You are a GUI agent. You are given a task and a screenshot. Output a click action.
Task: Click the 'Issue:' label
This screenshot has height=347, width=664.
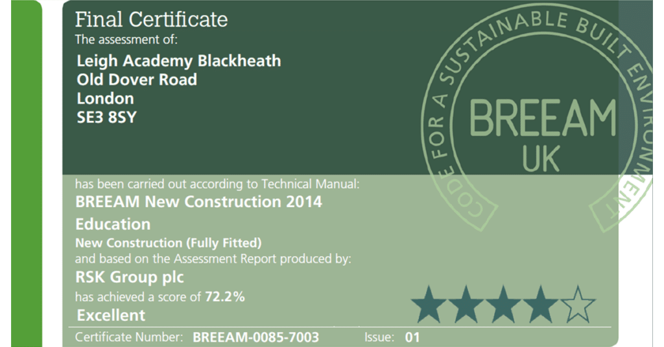(x=379, y=337)
